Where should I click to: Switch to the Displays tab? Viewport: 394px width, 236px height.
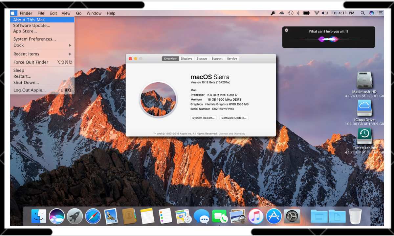coord(186,59)
